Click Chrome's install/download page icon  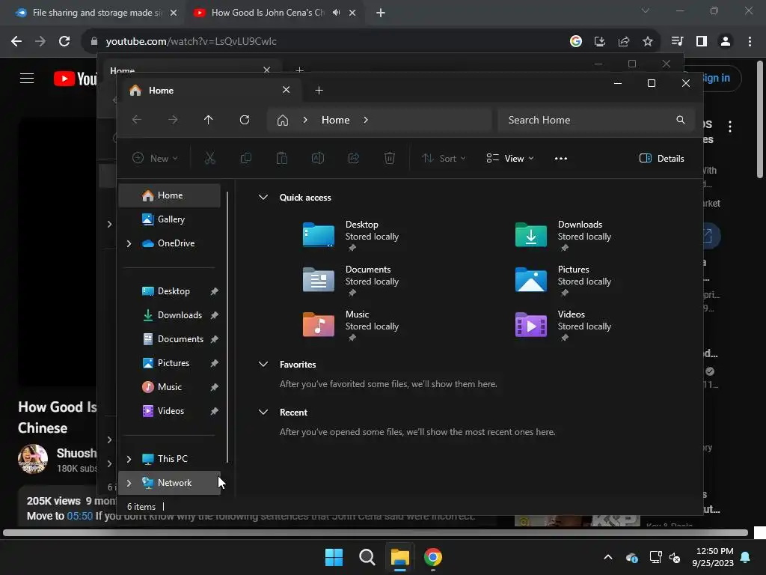600,42
